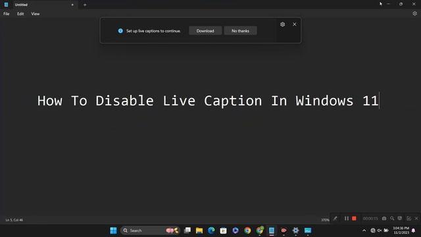Open the View menu
421x237 pixels.
[x=35, y=14]
